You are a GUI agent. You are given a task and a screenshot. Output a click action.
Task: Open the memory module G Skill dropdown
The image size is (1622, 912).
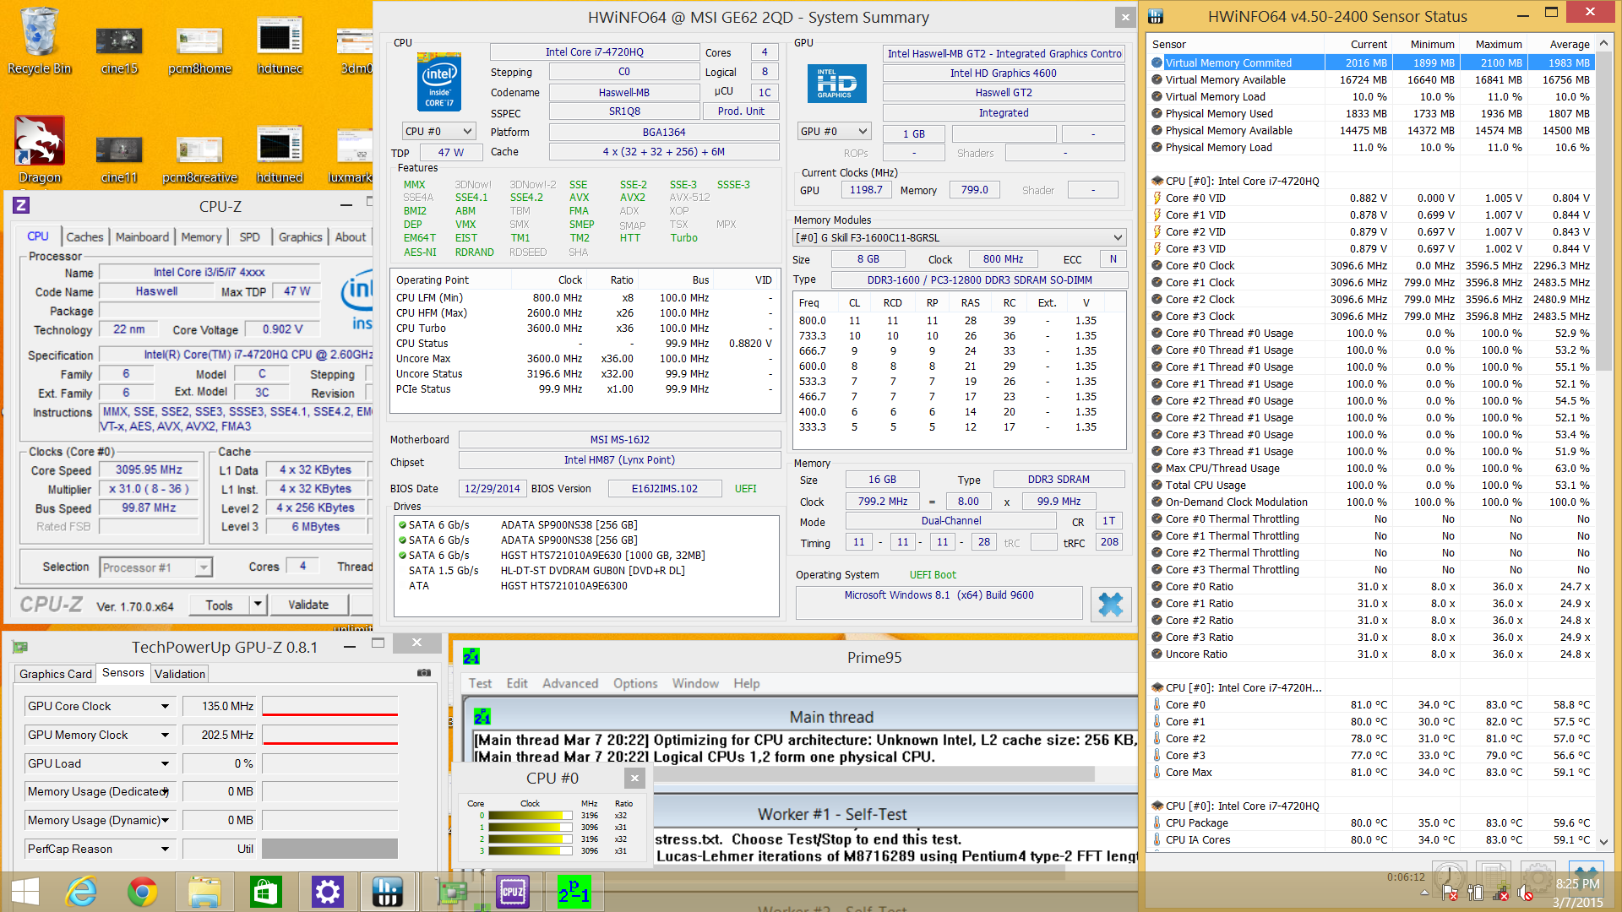[x=959, y=237]
